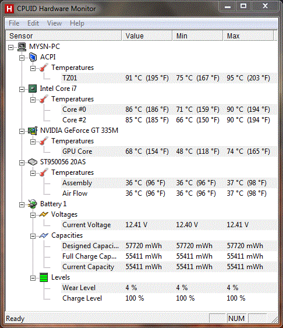Select the Core #0 row
Screen dimensions: 283x328
tap(169, 110)
